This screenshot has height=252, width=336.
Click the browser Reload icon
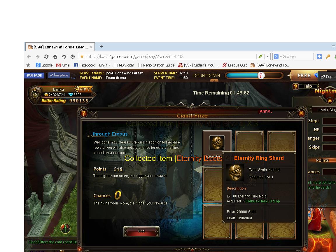pos(46,57)
